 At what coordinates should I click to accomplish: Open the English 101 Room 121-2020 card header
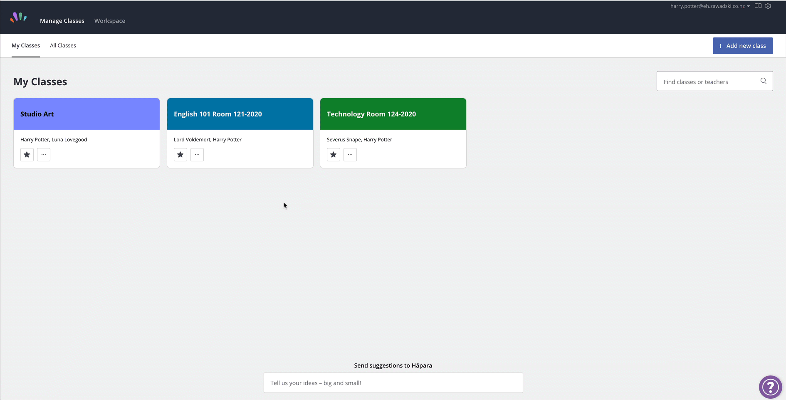click(240, 114)
